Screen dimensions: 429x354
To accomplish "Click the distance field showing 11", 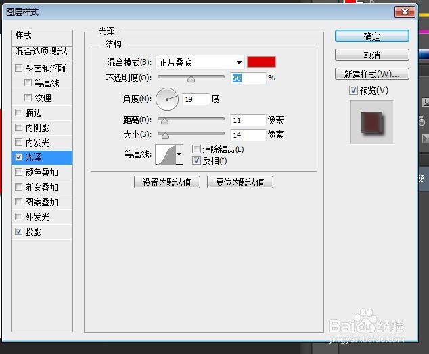I will click(x=248, y=120).
